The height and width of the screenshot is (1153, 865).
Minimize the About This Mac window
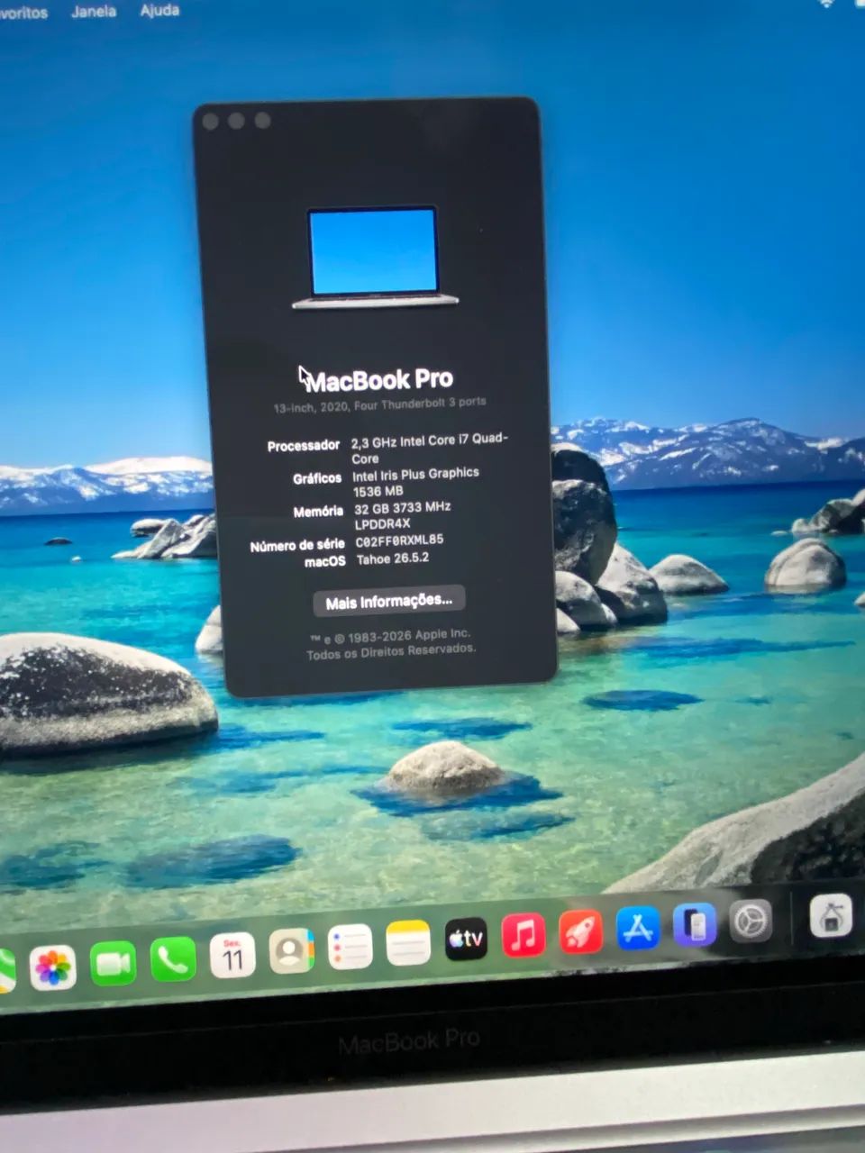click(x=236, y=121)
